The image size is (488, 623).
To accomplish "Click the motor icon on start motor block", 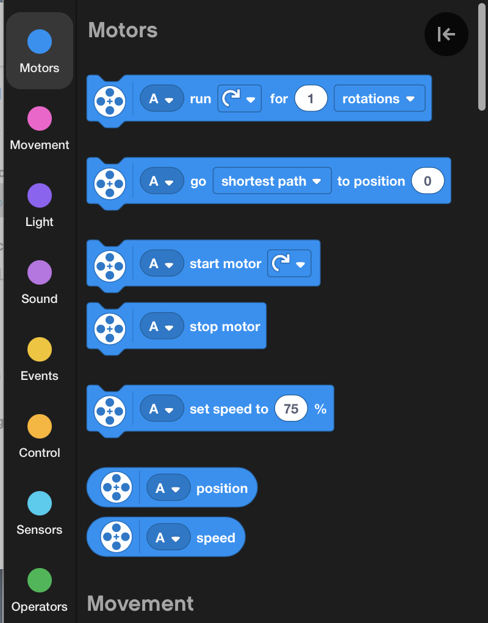I will pyautogui.click(x=110, y=264).
